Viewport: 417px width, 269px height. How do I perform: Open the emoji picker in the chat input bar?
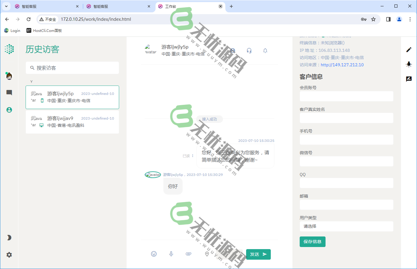pyautogui.click(x=154, y=254)
